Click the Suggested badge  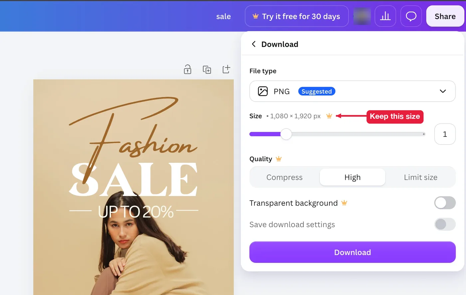317,91
